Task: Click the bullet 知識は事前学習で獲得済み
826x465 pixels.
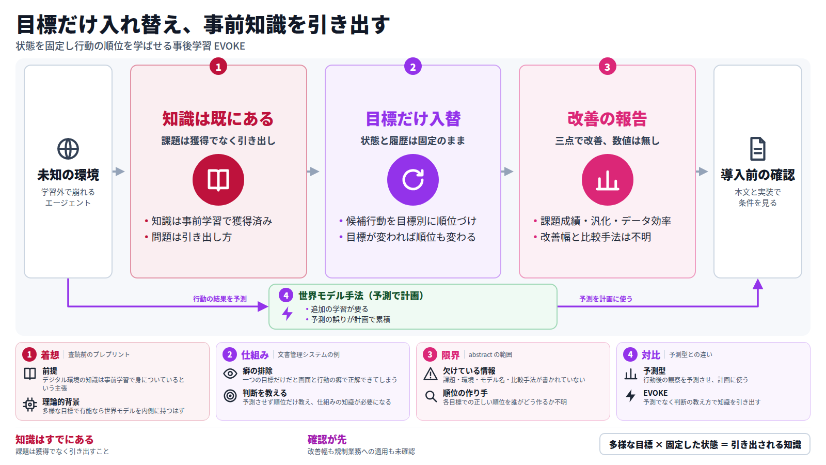Action: pos(212,221)
